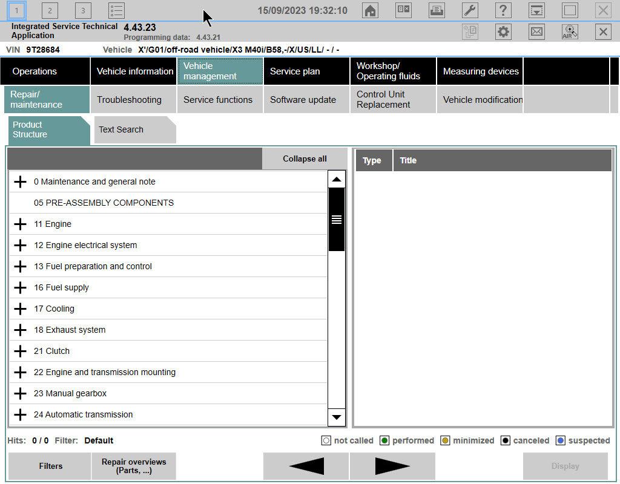620x484 pixels.
Task: Select Control Unit Replacement sub-tab
Action: (x=394, y=100)
